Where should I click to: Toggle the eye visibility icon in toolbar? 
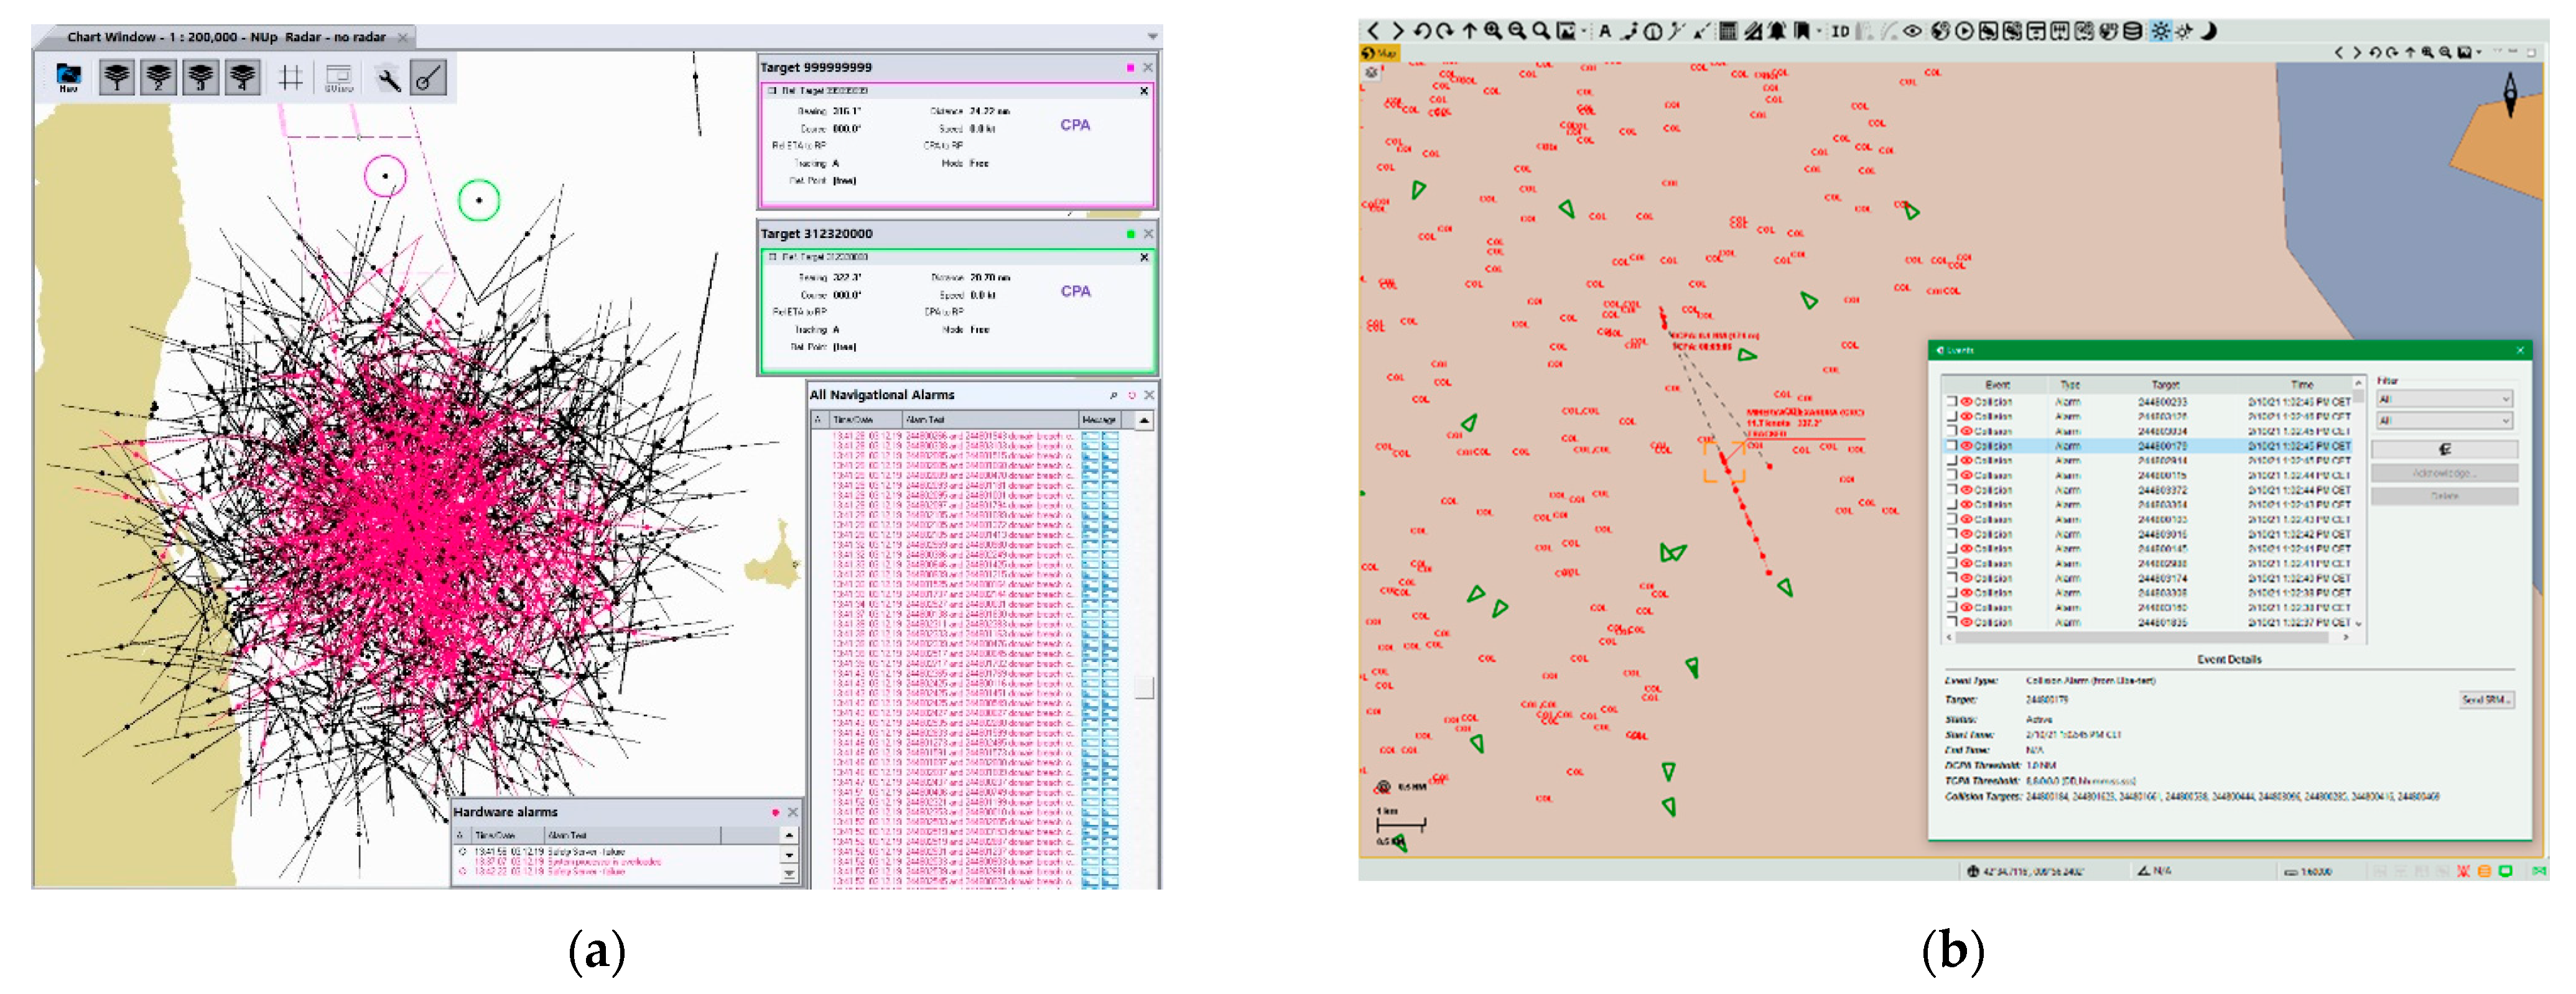click(1913, 31)
